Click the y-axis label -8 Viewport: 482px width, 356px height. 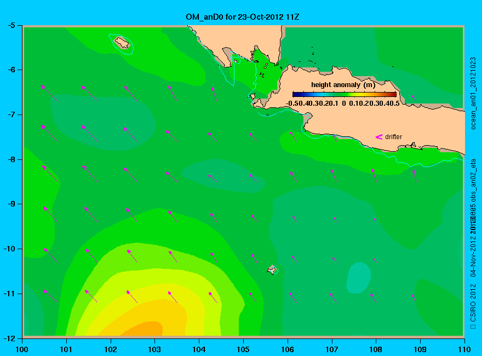12,159
